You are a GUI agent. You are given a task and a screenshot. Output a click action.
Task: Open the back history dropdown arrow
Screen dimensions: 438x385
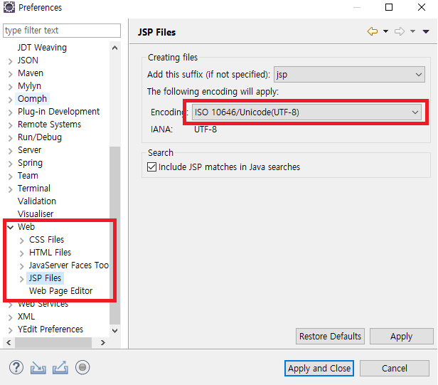(x=385, y=31)
